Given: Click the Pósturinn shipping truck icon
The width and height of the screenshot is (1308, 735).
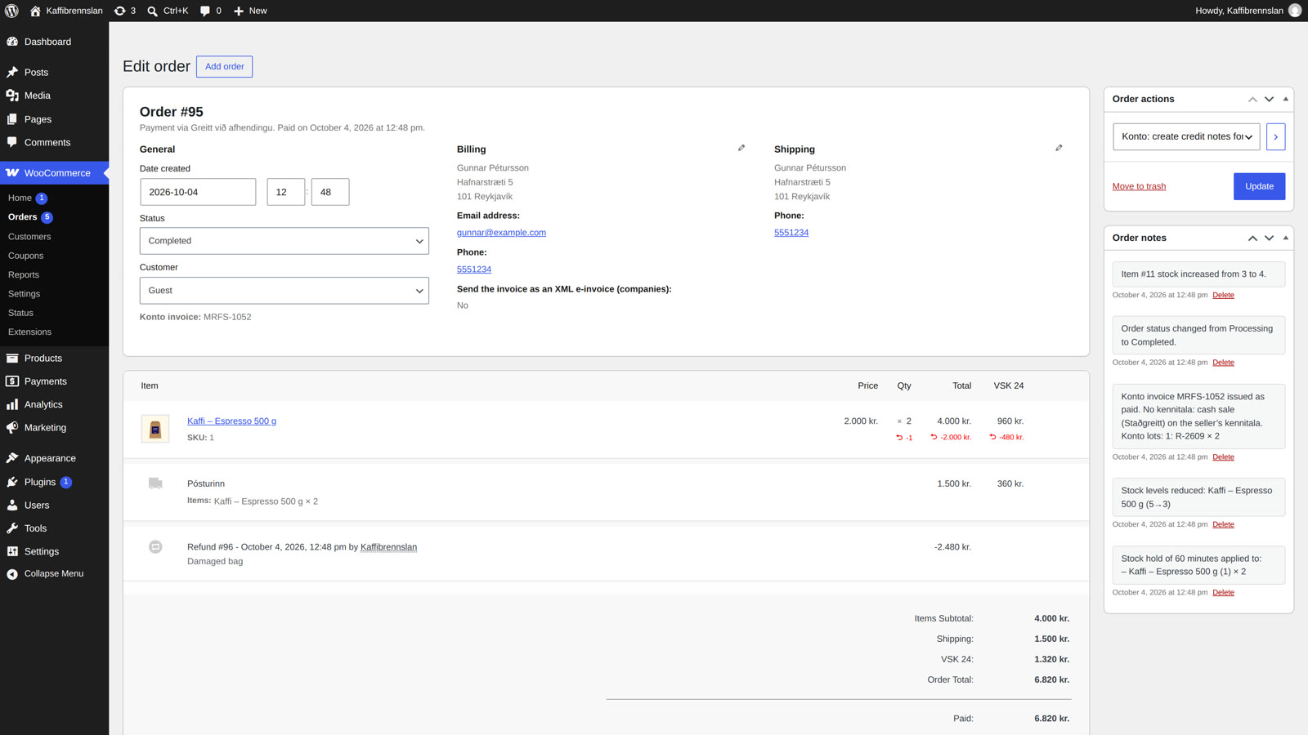Looking at the screenshot, I should point(155,483).
